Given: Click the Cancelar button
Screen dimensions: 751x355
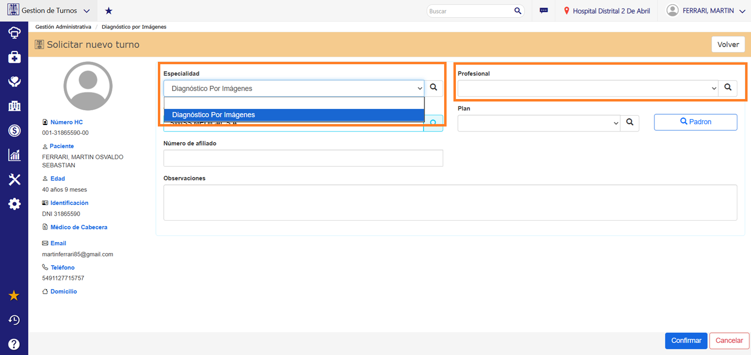Looking at the screenshot, I should point(729,340).
